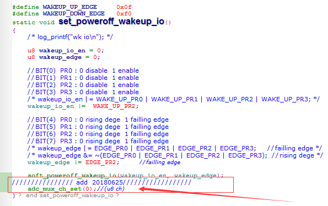Click the BIT(6) PR2 rising/failling comment
328x206 pixels.
pyautogui.click(x=98, y=134)
